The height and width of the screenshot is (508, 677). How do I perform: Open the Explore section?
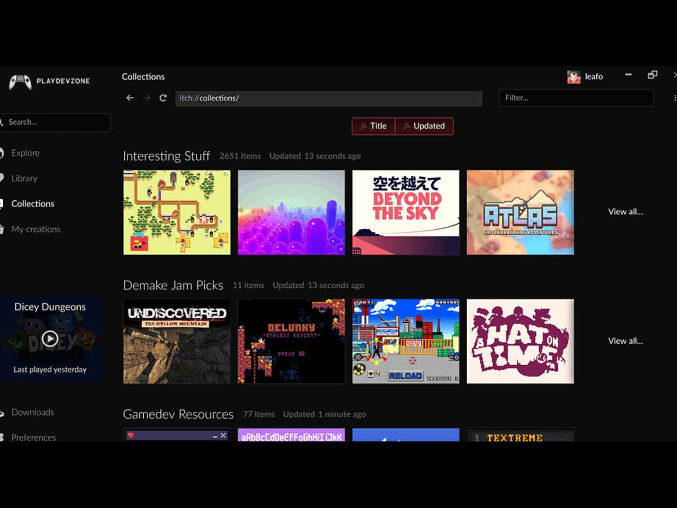point(25,153)
